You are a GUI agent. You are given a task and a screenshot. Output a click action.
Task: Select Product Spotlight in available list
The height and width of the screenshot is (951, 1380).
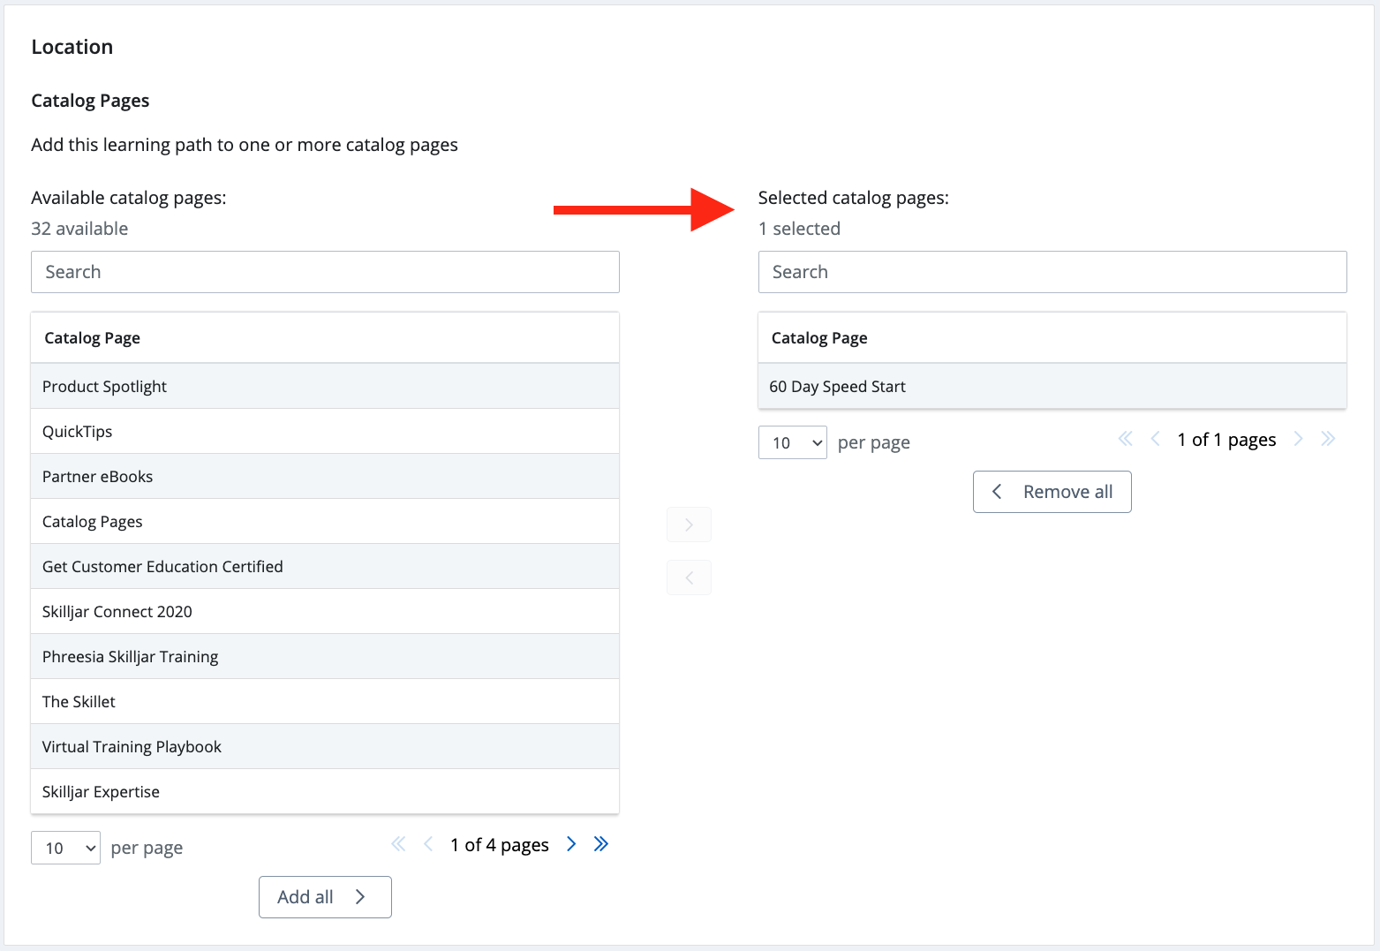[x=325, y=387]
